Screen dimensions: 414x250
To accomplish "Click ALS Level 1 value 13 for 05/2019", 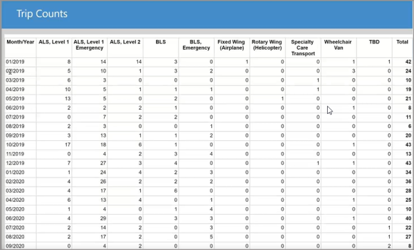I will pos(68,99).
